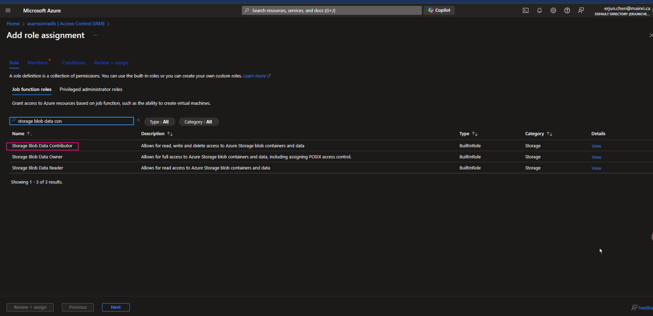Select the Storage Blob Data Contributor role row
Viewport: 653px width, 316px height.
click(42, 146)
